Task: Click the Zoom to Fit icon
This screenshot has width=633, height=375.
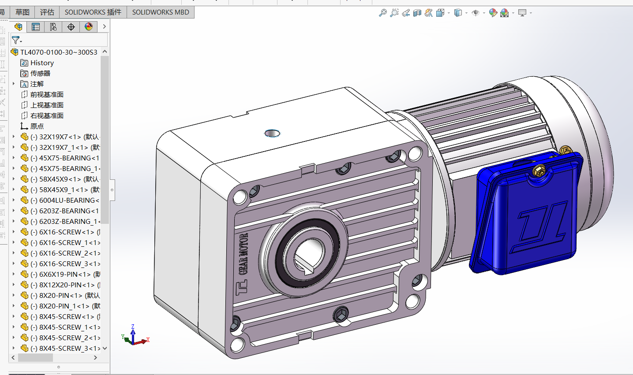Action: point(383,13)
